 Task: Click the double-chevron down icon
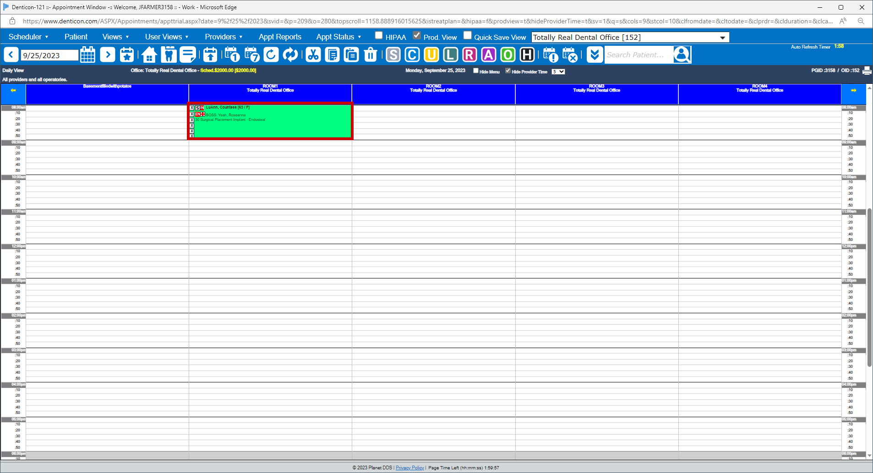tap(595, 55)
